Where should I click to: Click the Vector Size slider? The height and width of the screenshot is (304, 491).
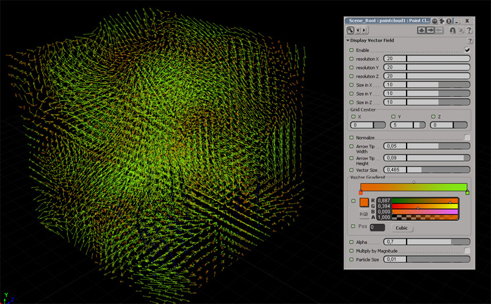tap(438, 169)
